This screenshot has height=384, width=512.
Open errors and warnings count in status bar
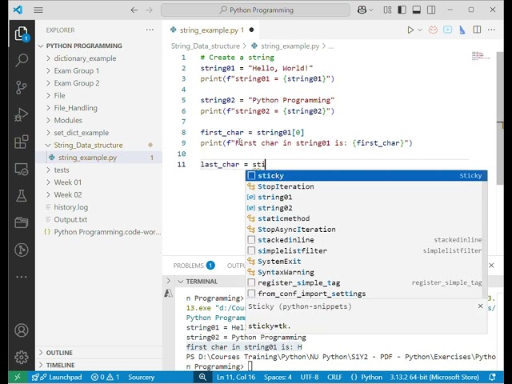pos(105,377)
